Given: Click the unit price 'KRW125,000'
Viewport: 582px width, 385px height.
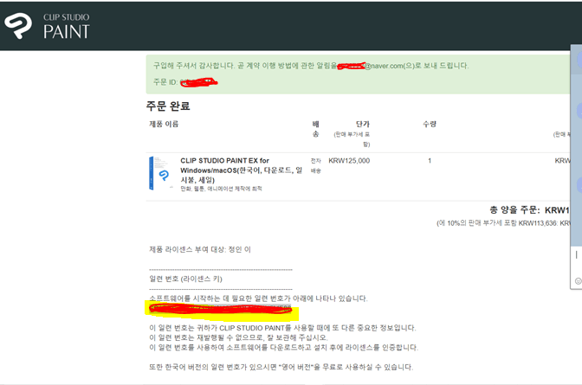Looking at the screenshot, I should pos(349,161).
